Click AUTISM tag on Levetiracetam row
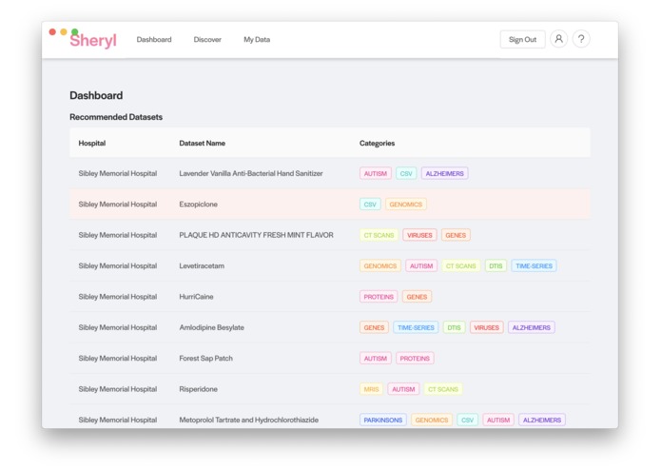Image resolution: width=661 pixels, height=470 pixels. point(421,265)
